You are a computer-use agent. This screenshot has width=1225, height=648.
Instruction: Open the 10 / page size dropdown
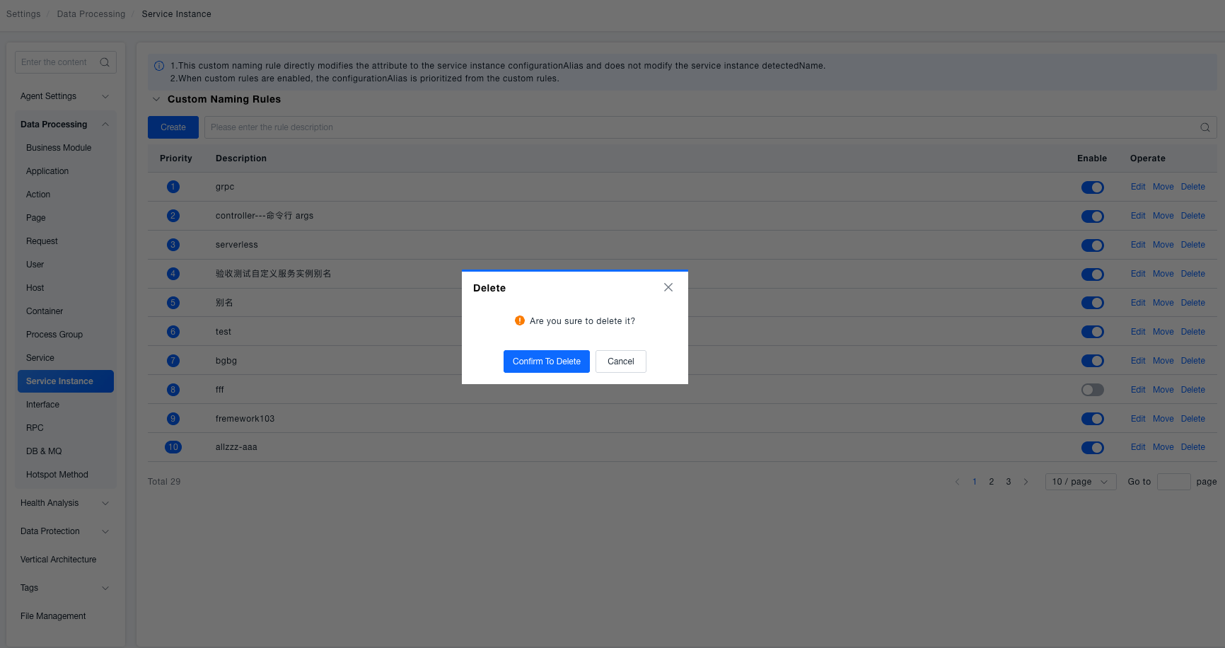[1081, 482]
